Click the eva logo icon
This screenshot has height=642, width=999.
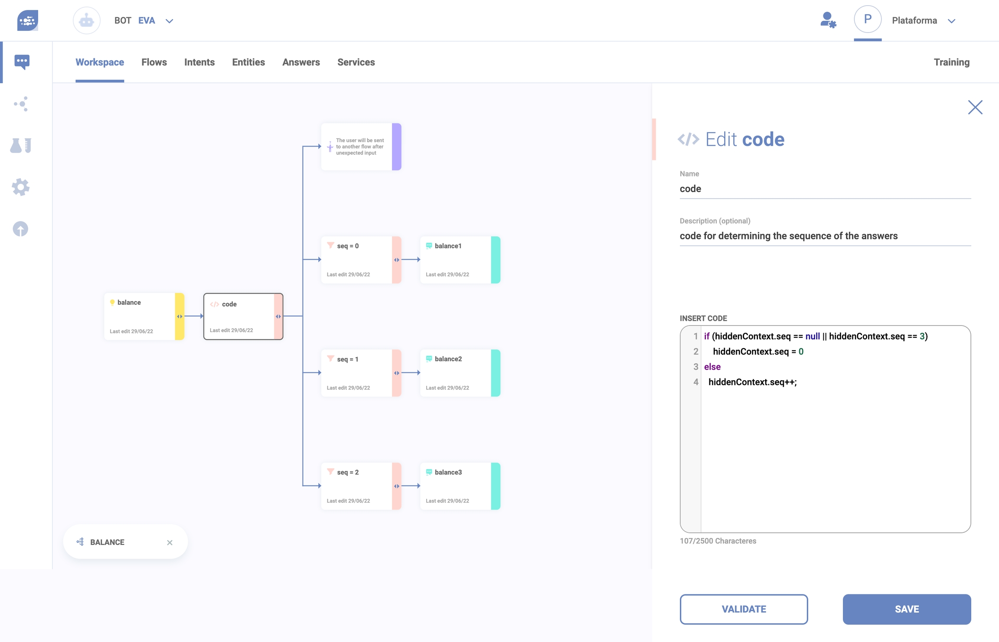point(28,20)
